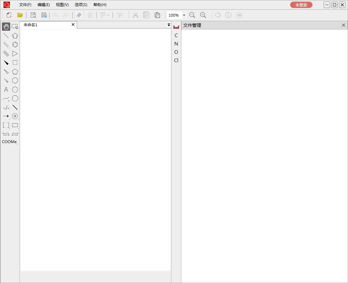Zoom in with the plus magnifier
This screenshot has width=348, height=283.
click(203, 15)
